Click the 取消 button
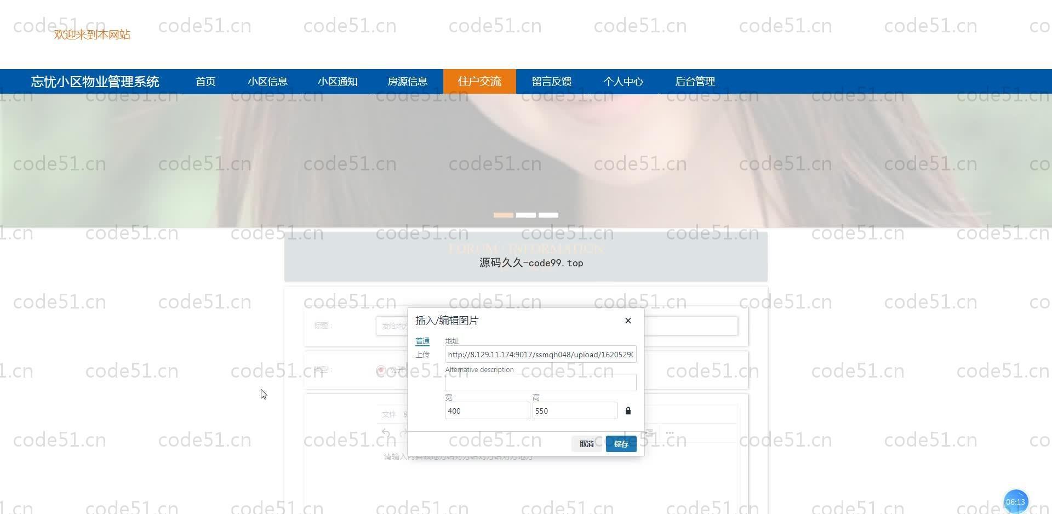This screenshot has height=514, width=1052. [586, 444]
